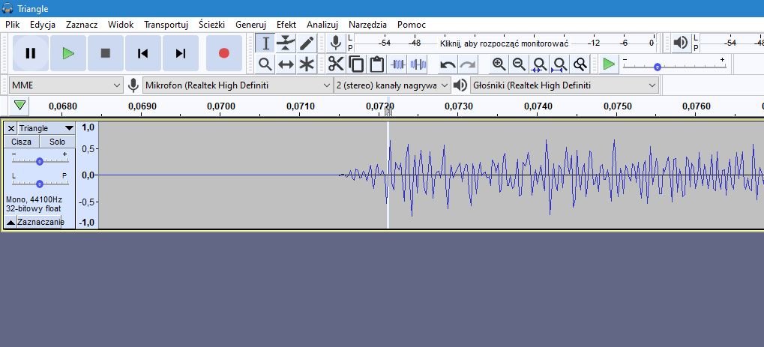Click the Trim audio icon
This screenshot has width=764, height=347.
click(398, 64)
